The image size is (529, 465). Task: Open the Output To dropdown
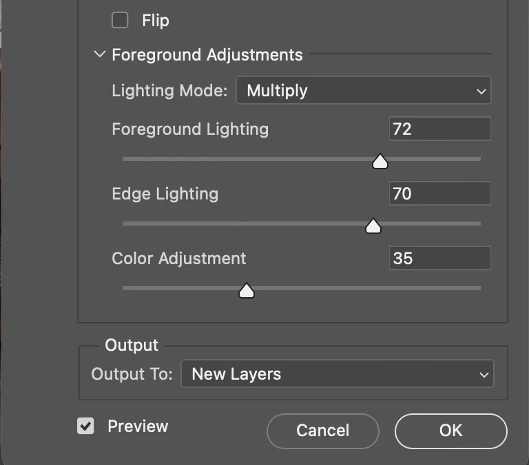[337, 374]
